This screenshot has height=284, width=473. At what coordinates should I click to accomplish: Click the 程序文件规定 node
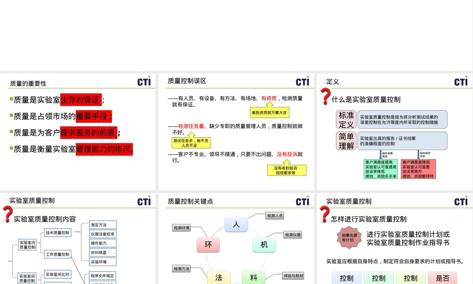tap(103, 276)
